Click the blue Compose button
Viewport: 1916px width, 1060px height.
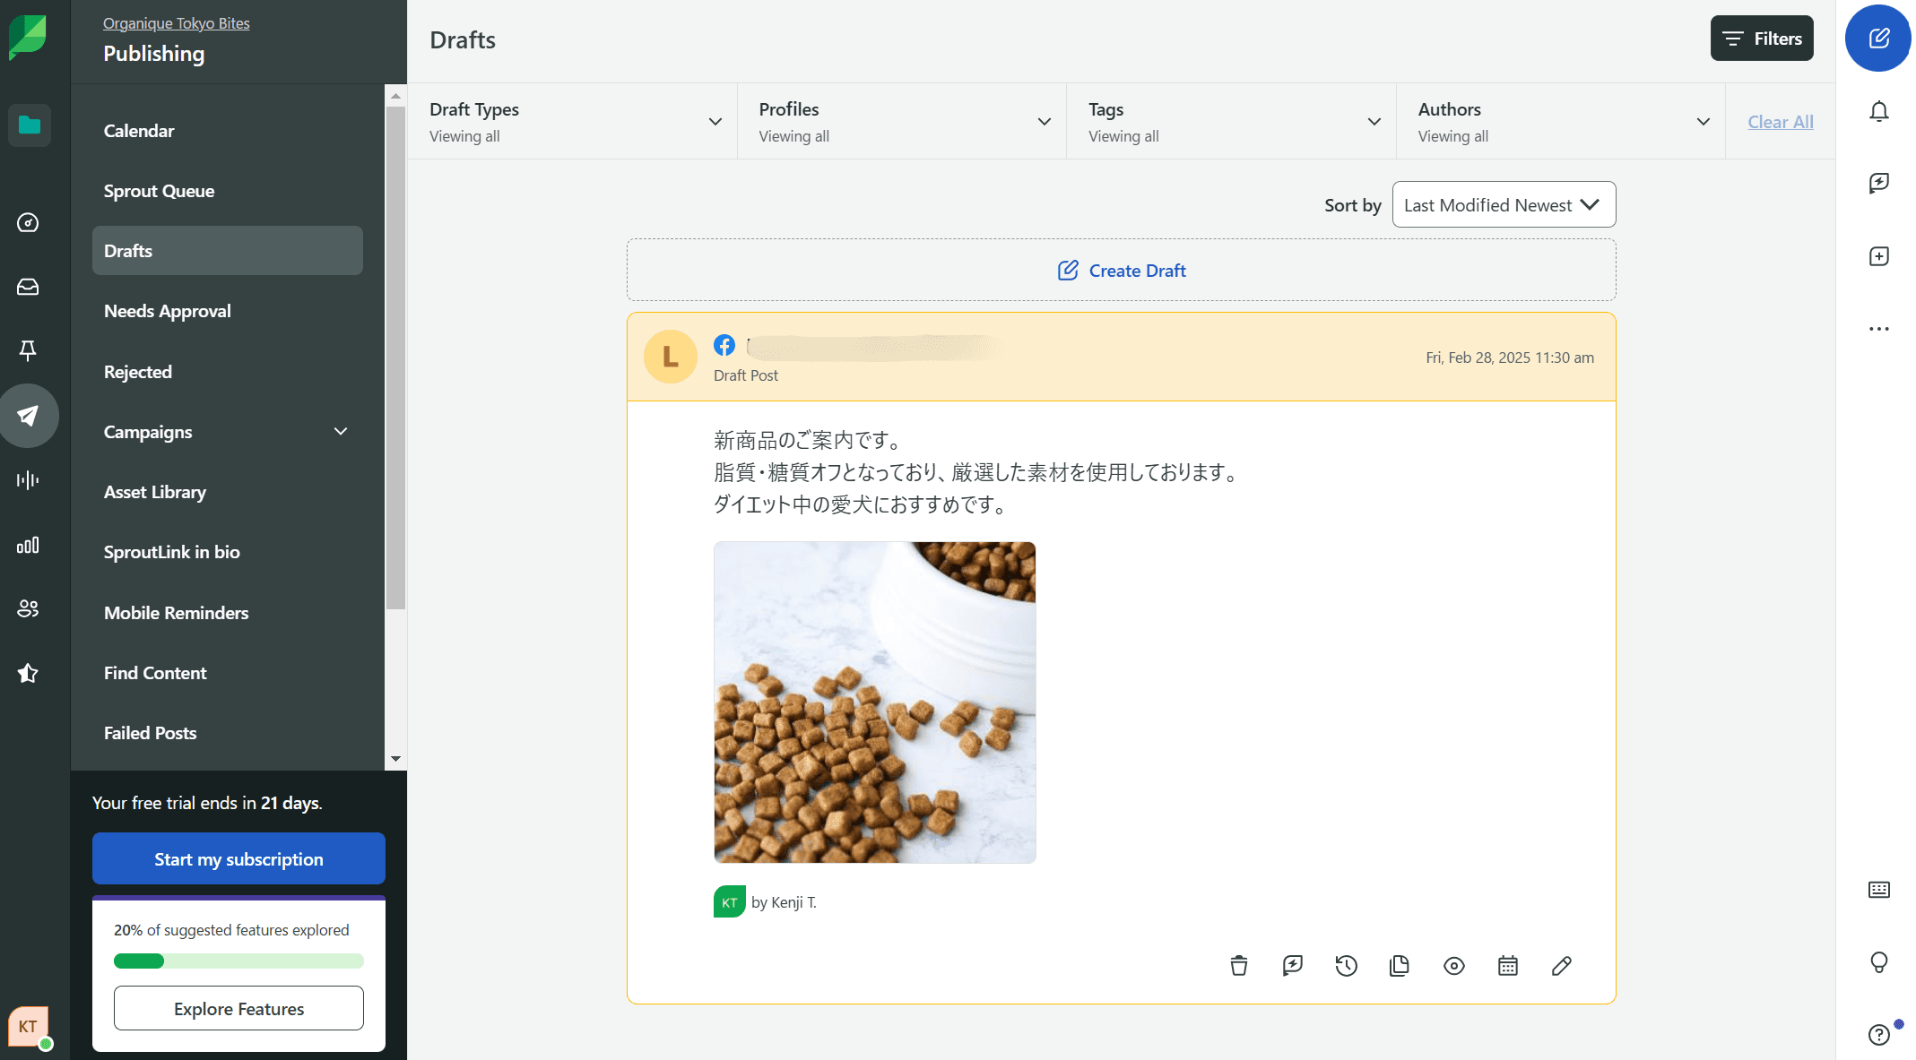[1877, 39]
